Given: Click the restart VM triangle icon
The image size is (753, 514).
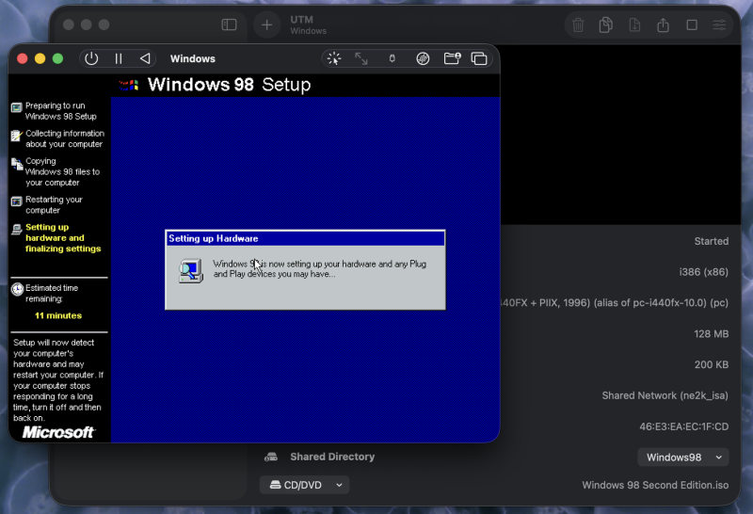Looking at the screenshot, I should (145, 58).
